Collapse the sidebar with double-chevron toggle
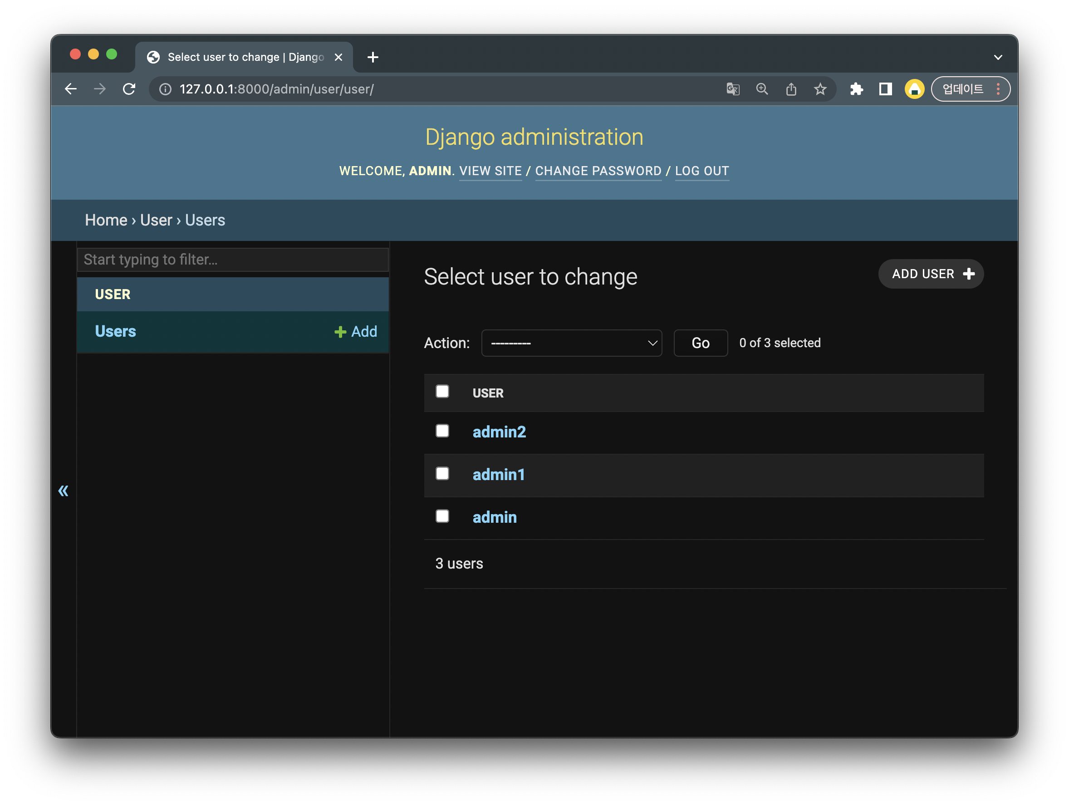 tap(64, 491)
